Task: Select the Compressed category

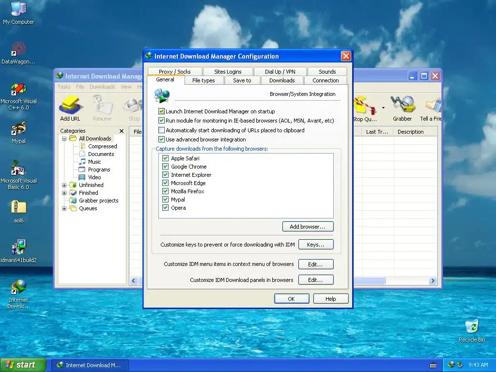Action: [x=98, y=146]
